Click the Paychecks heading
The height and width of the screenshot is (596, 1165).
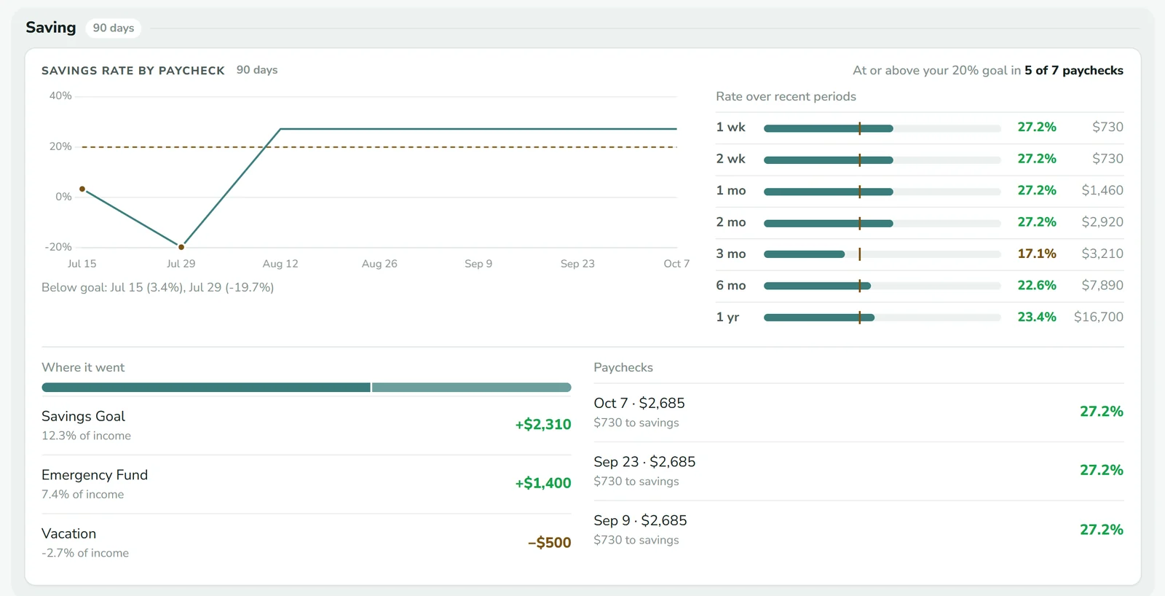pos(623,368)
